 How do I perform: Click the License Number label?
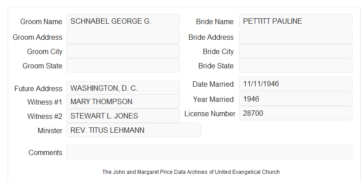tap(210, 114)
